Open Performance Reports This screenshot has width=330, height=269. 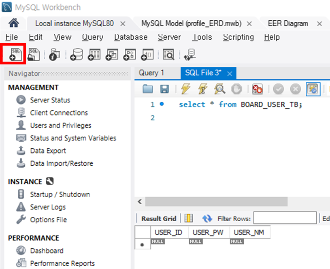pos(62,263)
